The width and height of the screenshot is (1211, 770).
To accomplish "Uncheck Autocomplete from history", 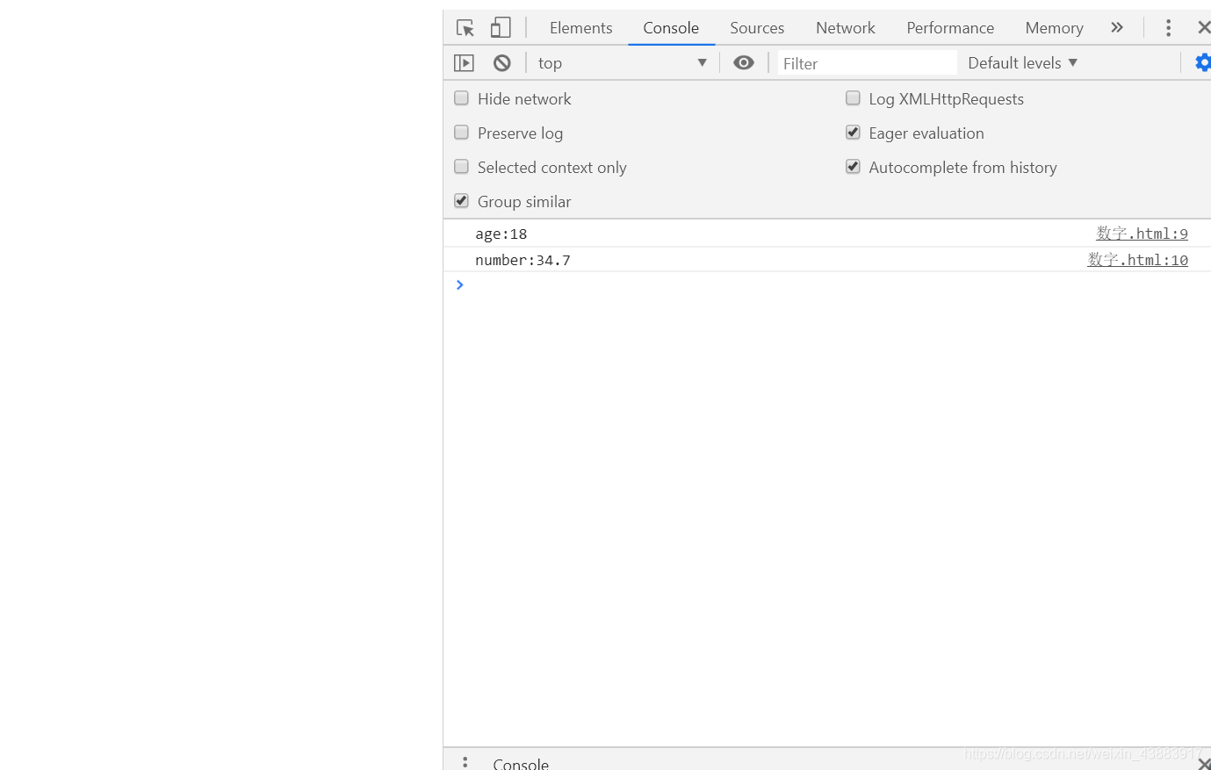I will 853,167.
